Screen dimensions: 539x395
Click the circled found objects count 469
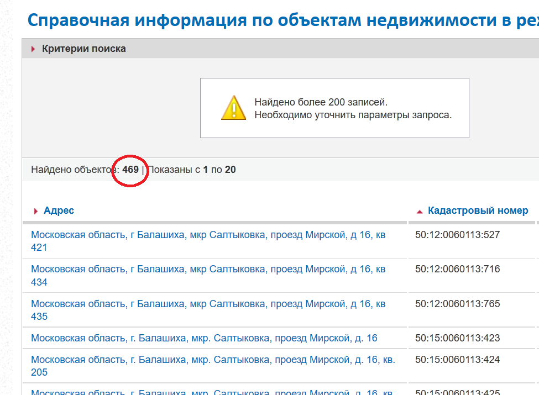(x=130, y=170)
